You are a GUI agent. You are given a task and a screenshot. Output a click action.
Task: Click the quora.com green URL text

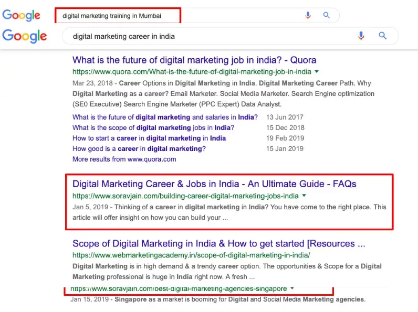(x=192, y=72)
